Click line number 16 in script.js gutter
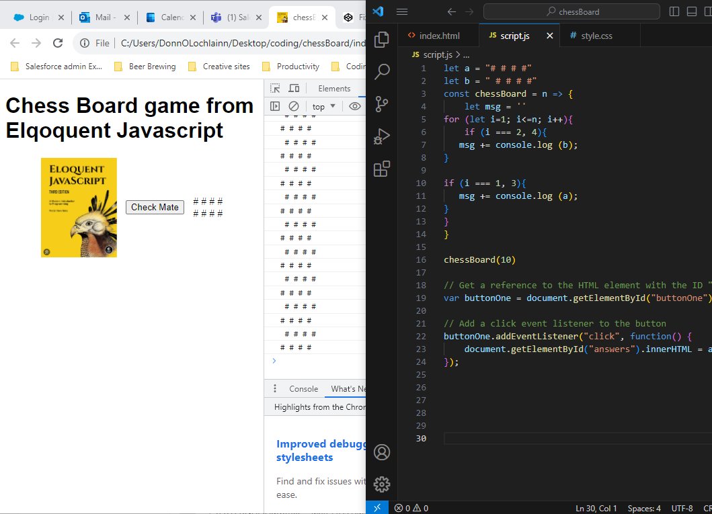Screen dimensions: 712x514 421,260
